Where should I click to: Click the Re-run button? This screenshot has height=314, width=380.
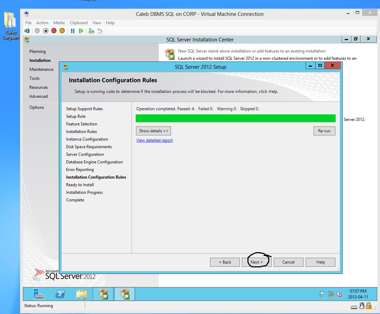(324, 131)
